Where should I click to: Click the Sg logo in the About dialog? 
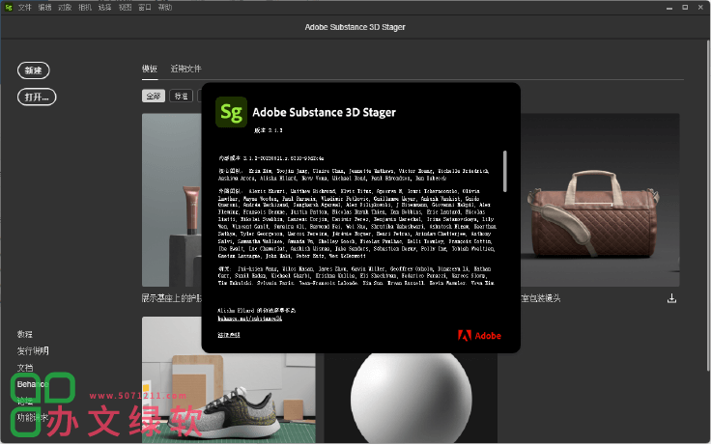[x=231, y=112]
